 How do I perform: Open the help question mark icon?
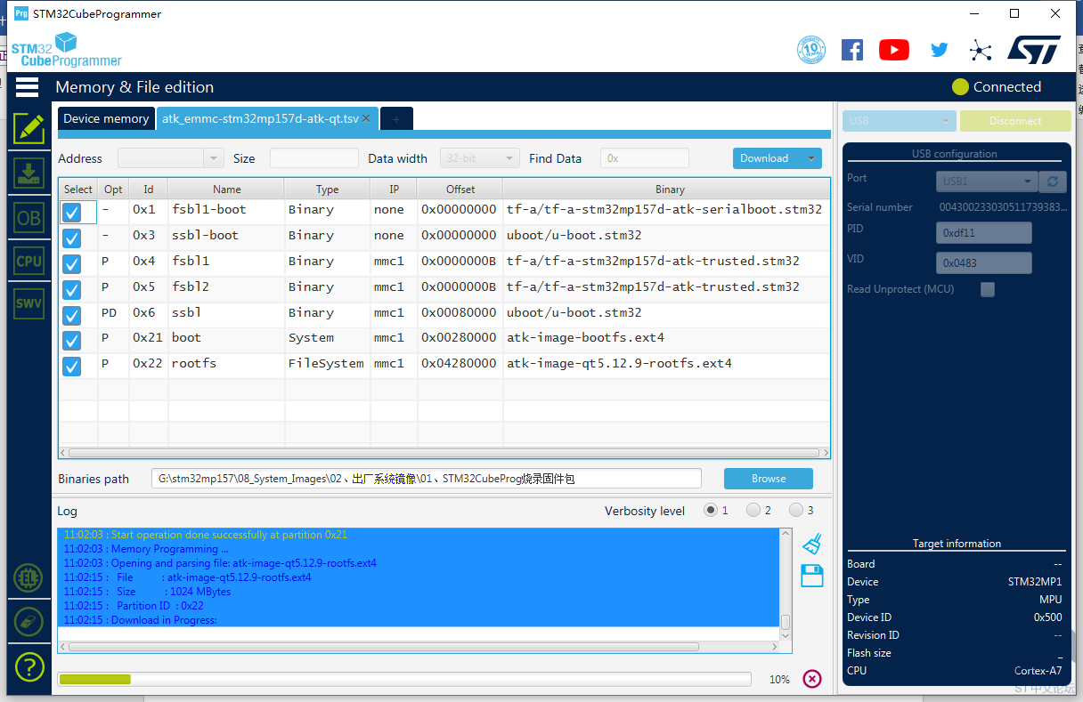(x=28, y=666)
